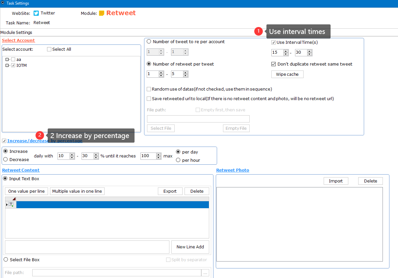Click the IOTM account name
398x278 pixels.
(22, 66)
